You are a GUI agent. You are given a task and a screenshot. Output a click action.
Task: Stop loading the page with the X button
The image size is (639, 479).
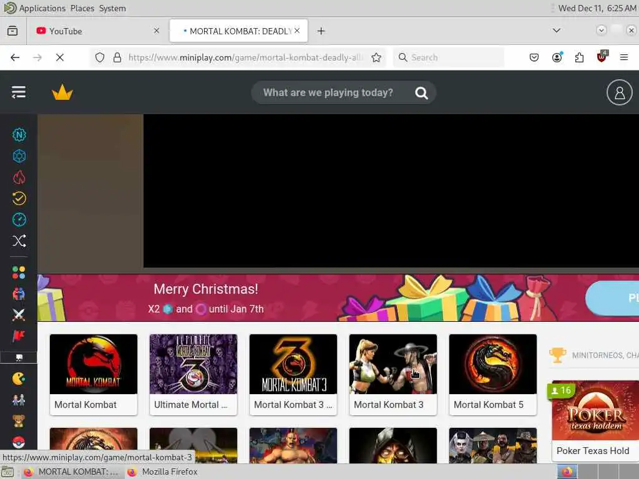(60, 57)
